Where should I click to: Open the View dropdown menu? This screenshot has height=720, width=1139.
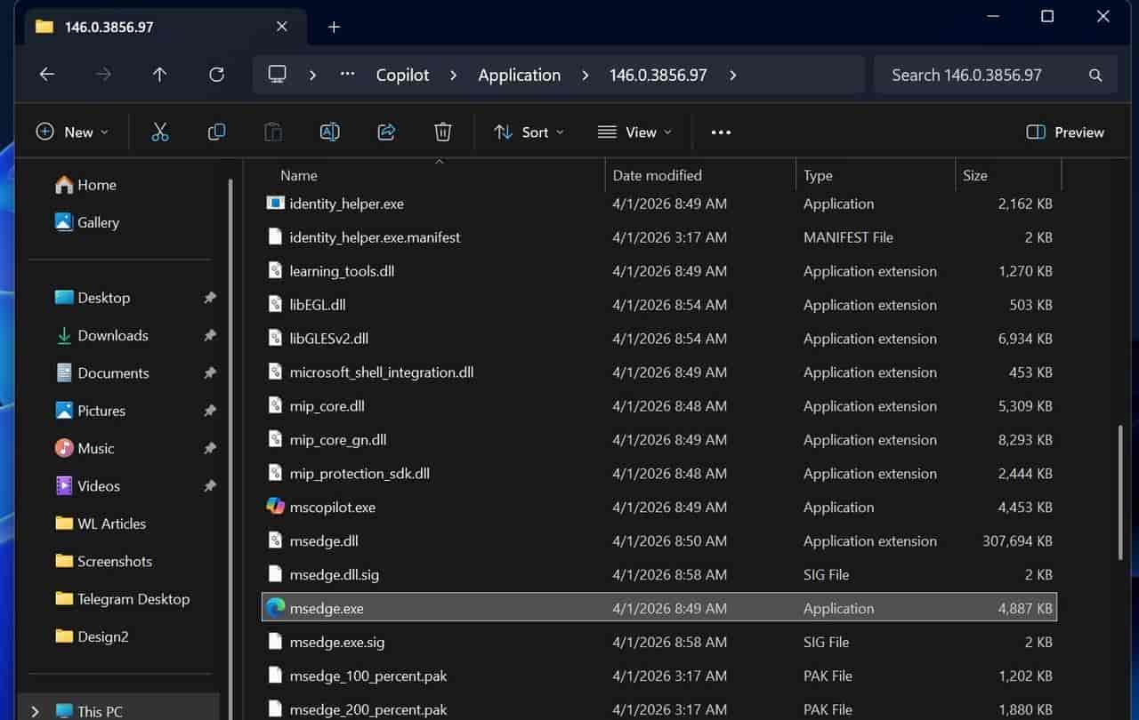(x=634, y=132)
